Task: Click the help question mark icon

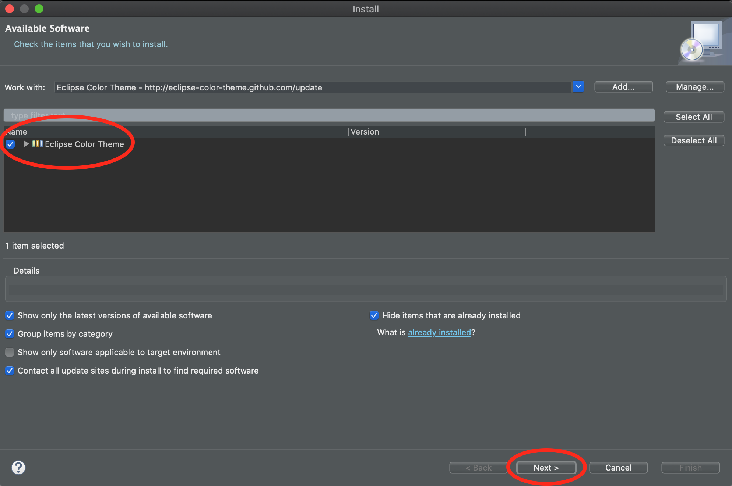Action: [18, 468]
